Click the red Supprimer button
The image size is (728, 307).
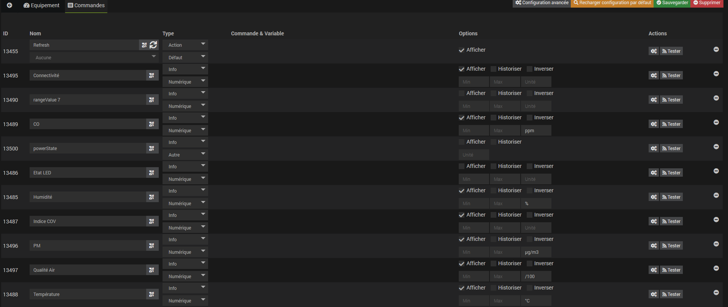pyautogui.click(x=707, y=3)
